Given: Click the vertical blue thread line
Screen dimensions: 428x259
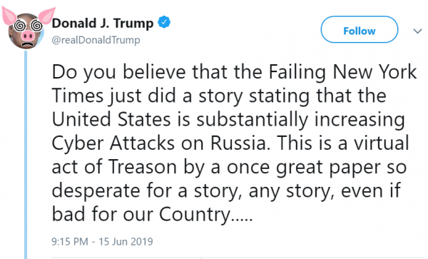Looking at the screenshot, I should click(x=26, y=154).
